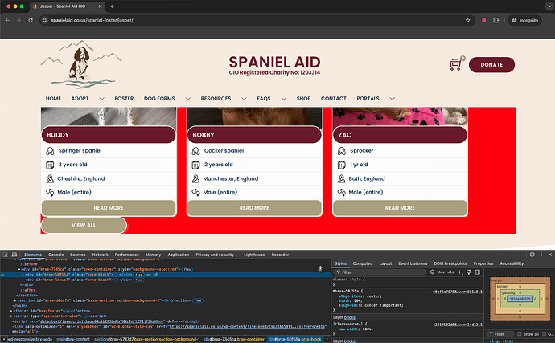
Task: Activate the inspect element picker icon
Action: point(6,255)
